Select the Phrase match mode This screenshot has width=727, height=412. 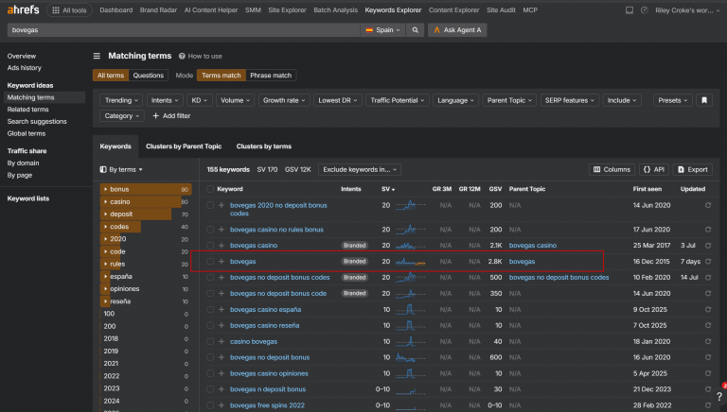point(271,75)
